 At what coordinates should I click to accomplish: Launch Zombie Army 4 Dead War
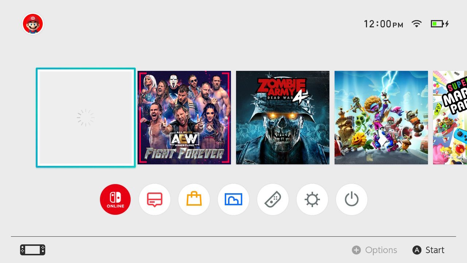[x=283, y=118]
